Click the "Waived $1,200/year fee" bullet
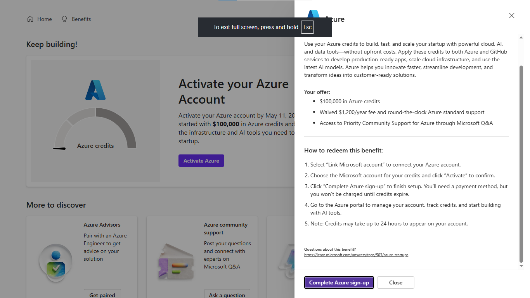Screen dimensions: 530x298 (x=402, y=112)
